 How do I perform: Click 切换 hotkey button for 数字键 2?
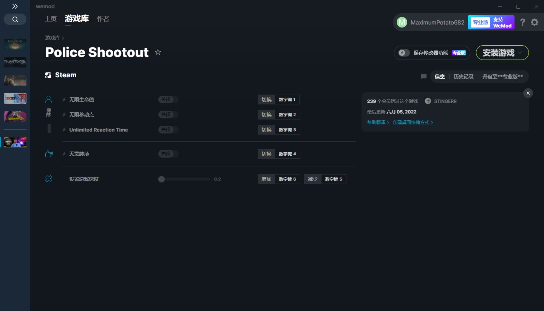tap(266, 115)
